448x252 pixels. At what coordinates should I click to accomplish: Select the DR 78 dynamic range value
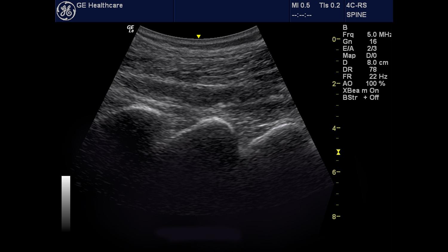point(360,70)
